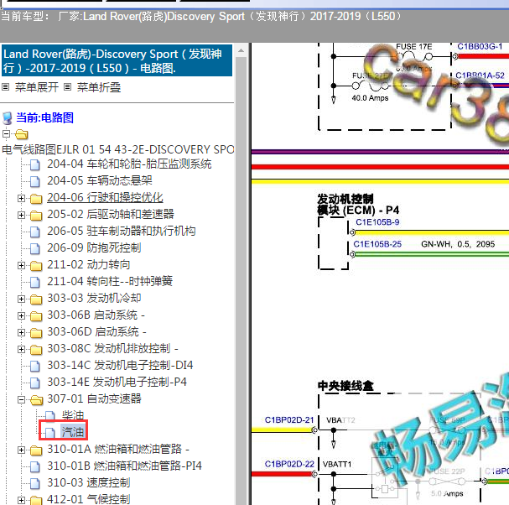The image size is (509, 505).
Task: Open 206-05 驻车制动器和执行机构
Action: coord(122,231)
